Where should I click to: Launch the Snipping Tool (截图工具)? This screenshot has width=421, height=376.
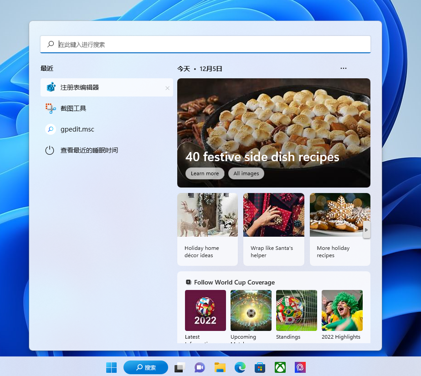(x=73, y=108)
